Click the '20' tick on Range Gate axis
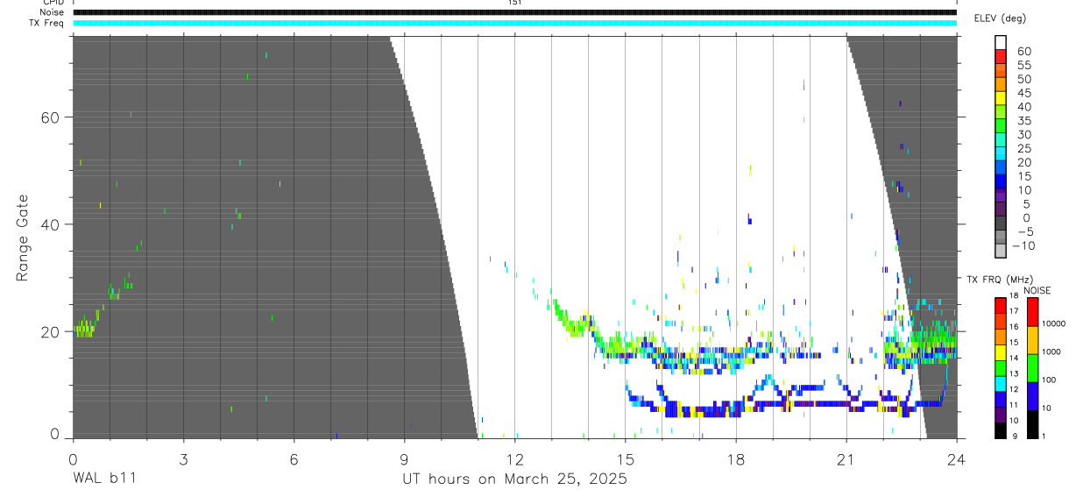The width and height of the screenshot is (1076, 497). [48, 331]
